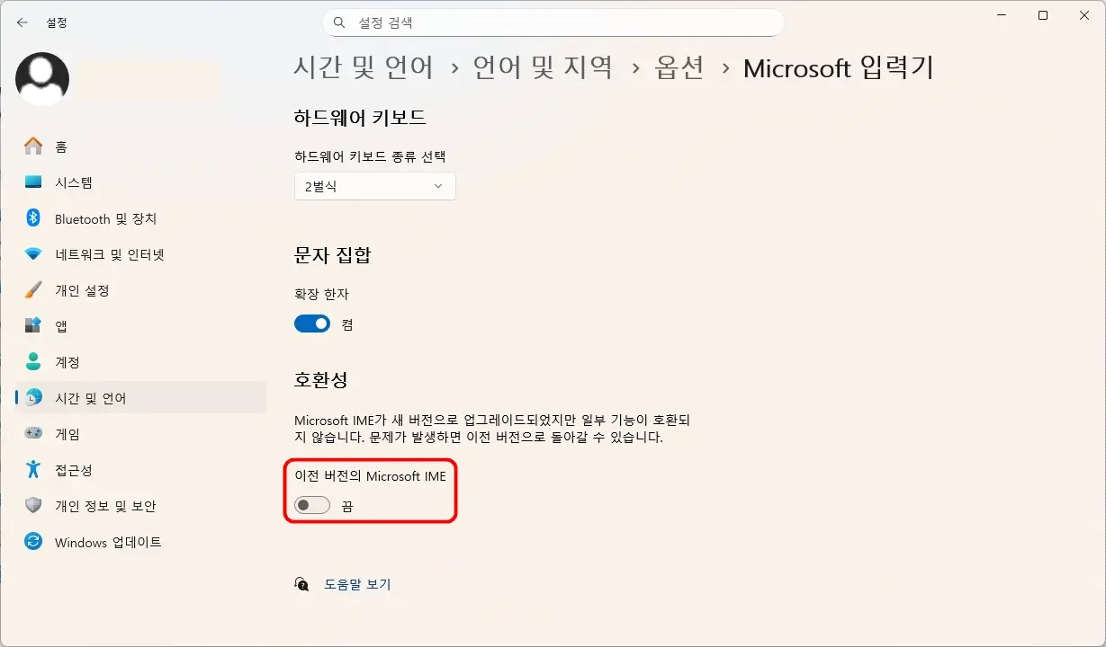The height and width of the screenshot is (647, 1106).
Task: Toggle the highlighted IME compatibility switch
Action: coord(311,505)
